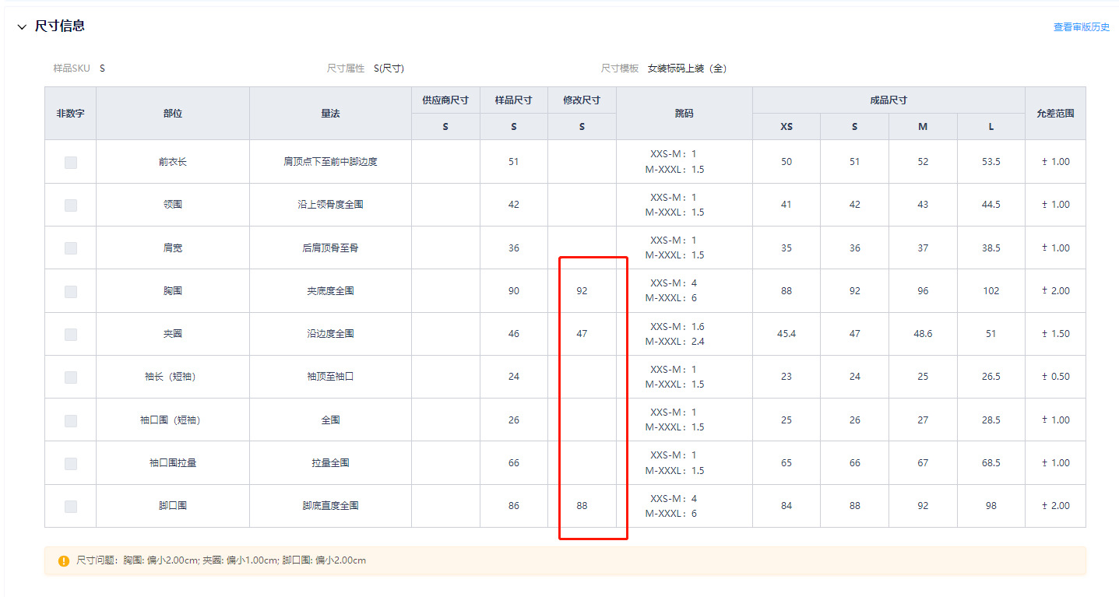
Task: Click 沿边度全围 measurement text
Action: 330,334
